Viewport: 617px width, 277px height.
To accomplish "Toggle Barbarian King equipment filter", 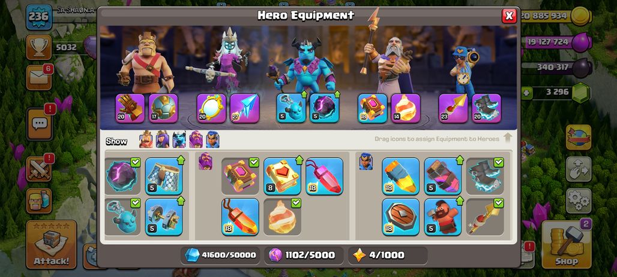I will click(146, 139).
